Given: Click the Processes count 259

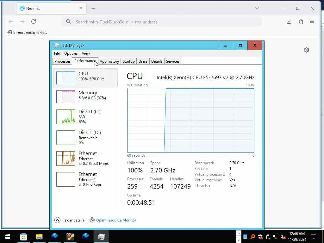Looking at the screenshot, I should [x=133, y=186].
